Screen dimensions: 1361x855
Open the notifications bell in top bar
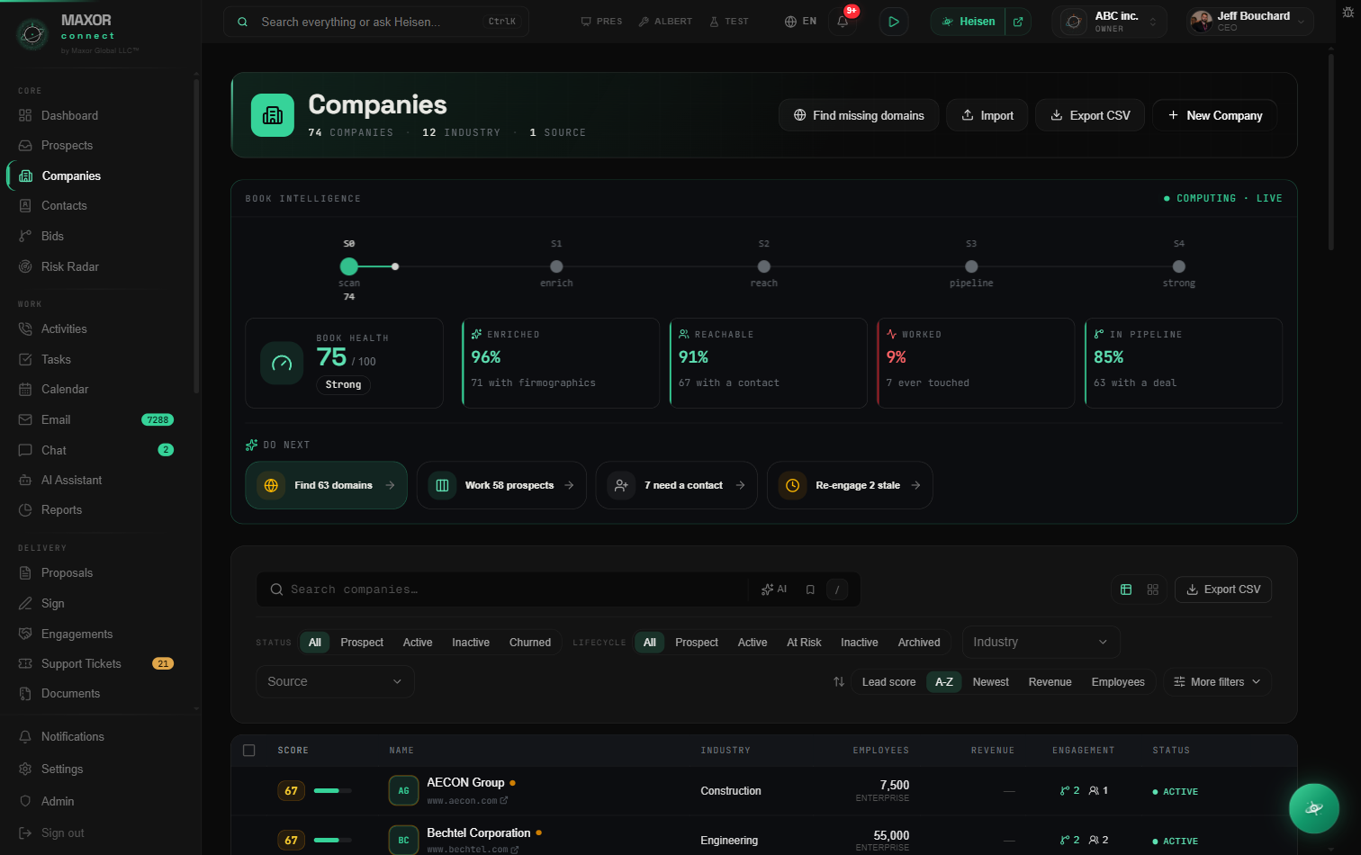point(843,22)
